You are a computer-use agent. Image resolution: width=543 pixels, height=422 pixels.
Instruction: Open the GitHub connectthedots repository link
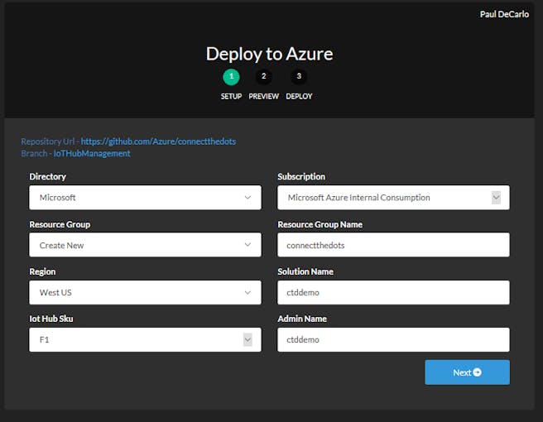[158, 141]
